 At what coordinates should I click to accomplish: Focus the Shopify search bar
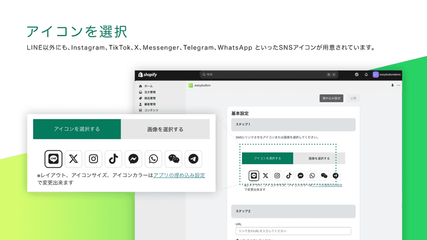269,75
